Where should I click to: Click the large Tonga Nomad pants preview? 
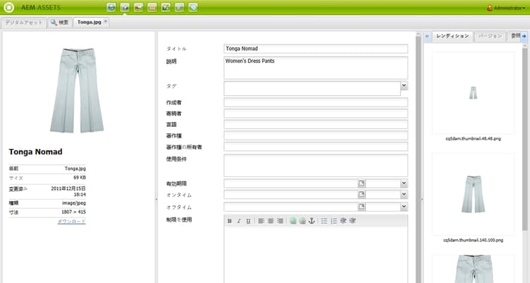(77, 90)
